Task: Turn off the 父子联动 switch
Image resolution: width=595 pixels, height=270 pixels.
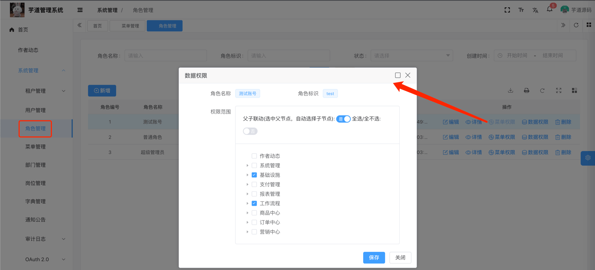Action: [x=343, y=119]
